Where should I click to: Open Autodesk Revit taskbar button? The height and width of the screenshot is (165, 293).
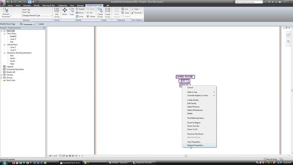70,163
